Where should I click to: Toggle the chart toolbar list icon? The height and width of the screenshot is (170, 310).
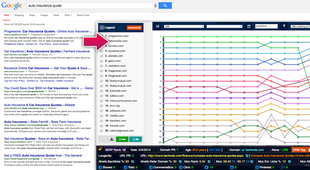158,26
